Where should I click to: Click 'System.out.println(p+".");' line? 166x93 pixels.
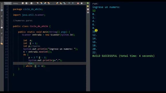coord(45,60)
